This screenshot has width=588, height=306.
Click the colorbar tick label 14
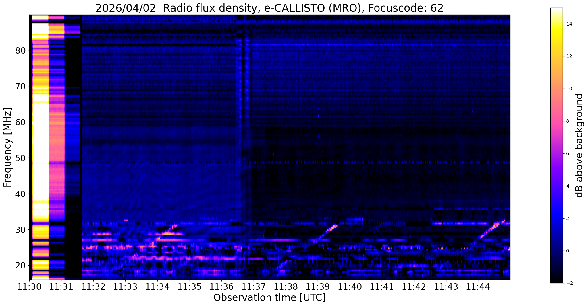568,24
